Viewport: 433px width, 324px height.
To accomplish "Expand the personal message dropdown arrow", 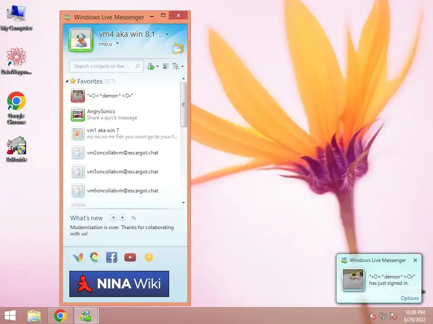I will [x=117, y=43].
